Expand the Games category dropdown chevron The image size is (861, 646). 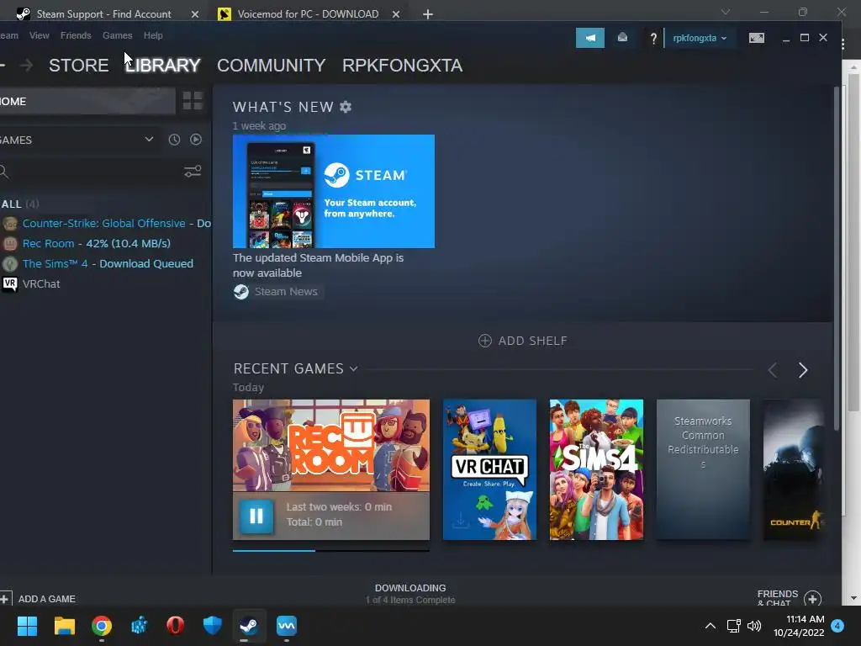pyautogui.click(x=149, y=140)
